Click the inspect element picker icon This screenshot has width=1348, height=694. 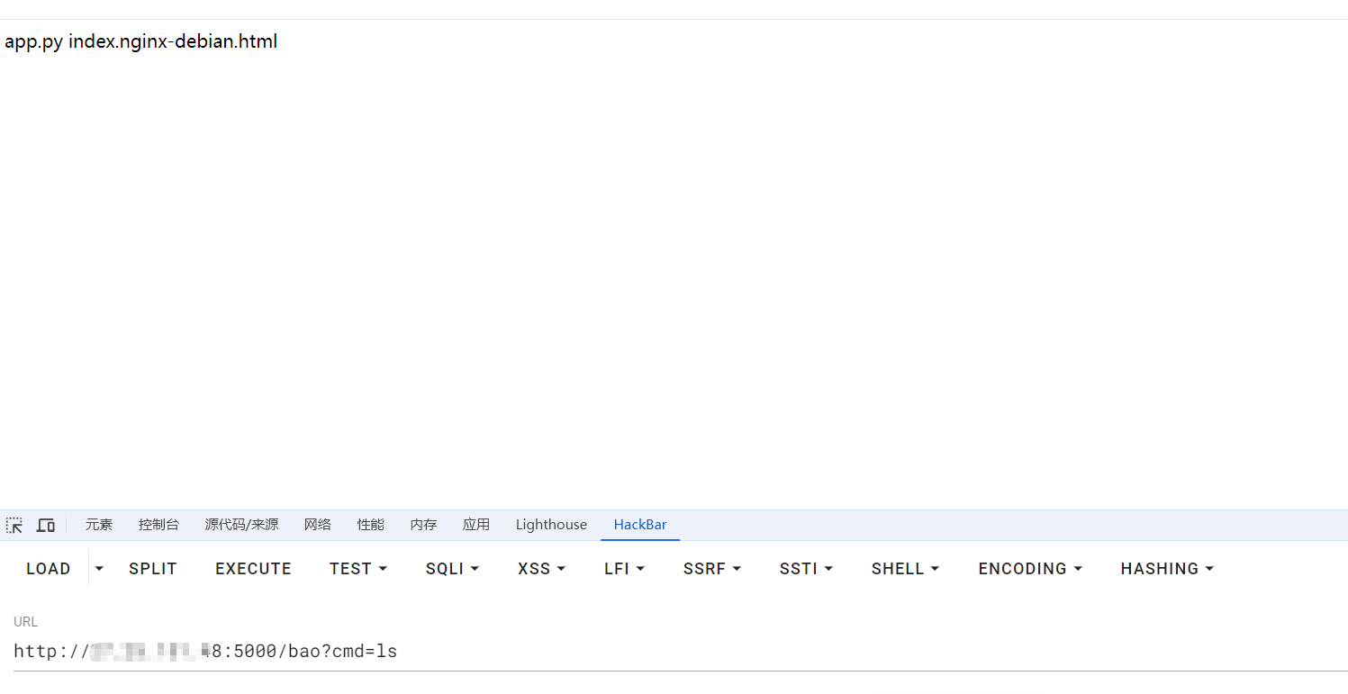click(14, 525)
